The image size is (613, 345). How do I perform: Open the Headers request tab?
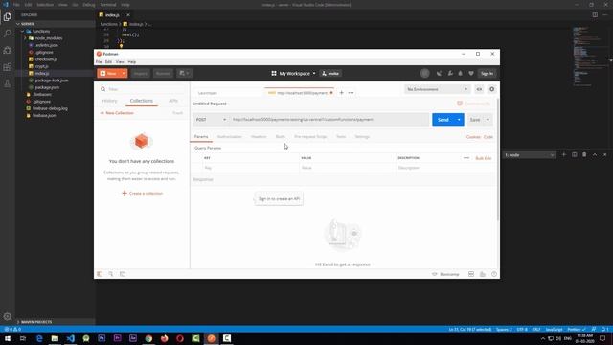[x=259, y=137]
